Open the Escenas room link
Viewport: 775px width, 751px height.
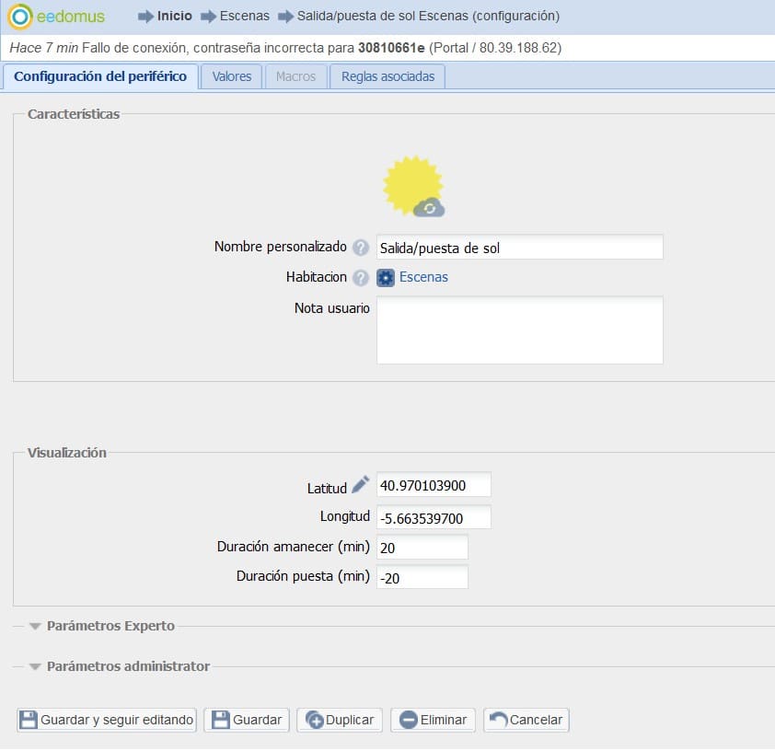(423, 277)
